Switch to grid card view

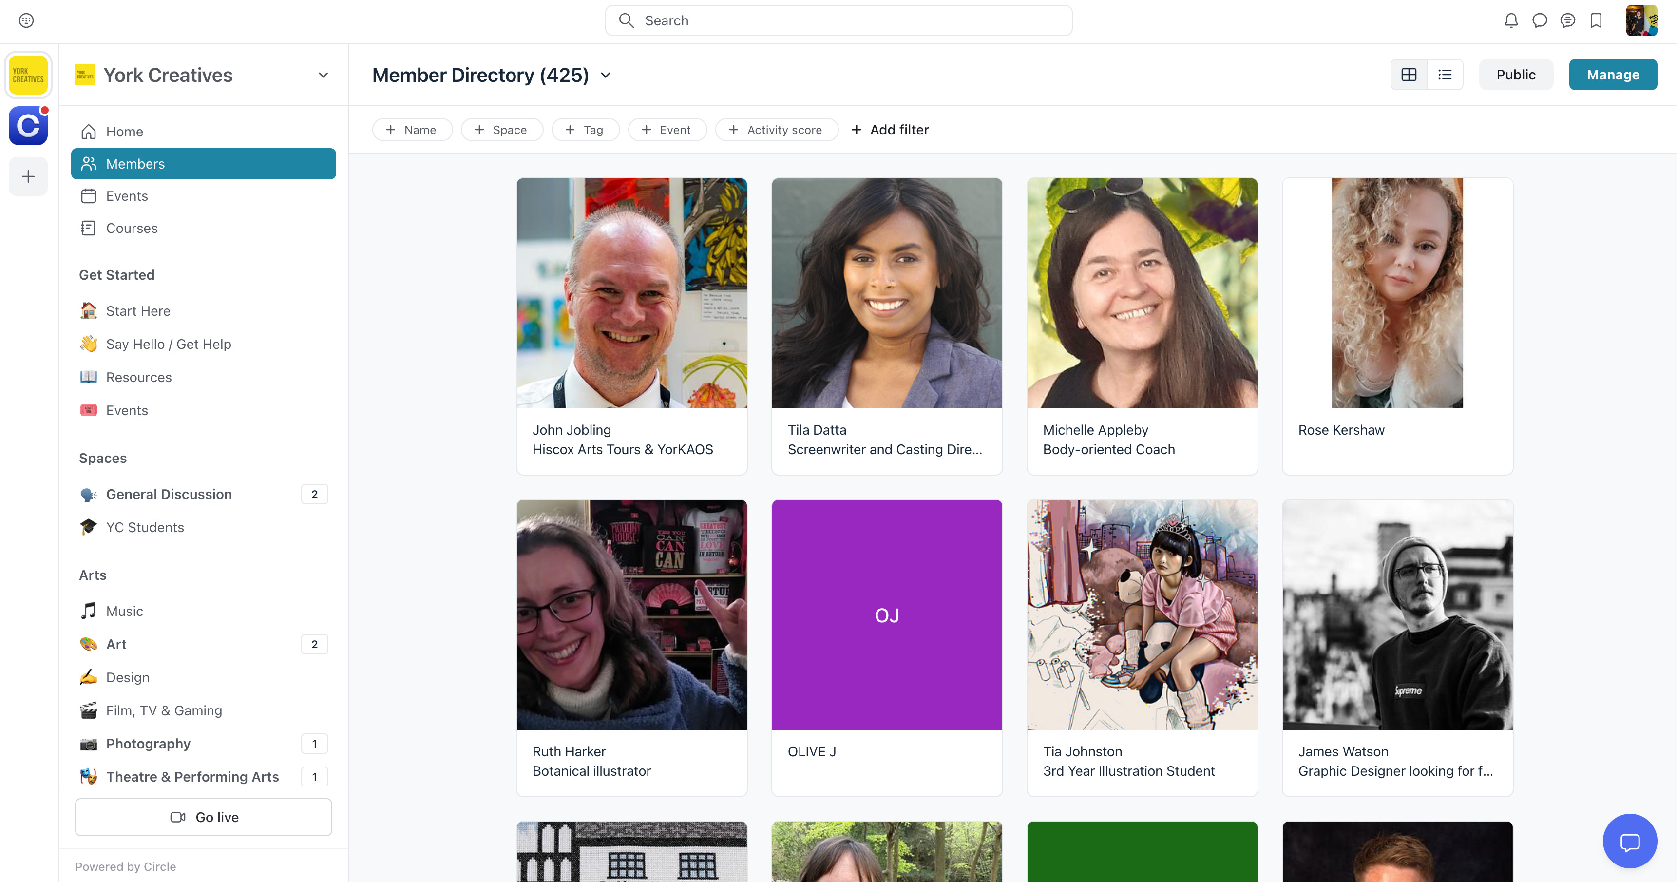[1409, 75]
